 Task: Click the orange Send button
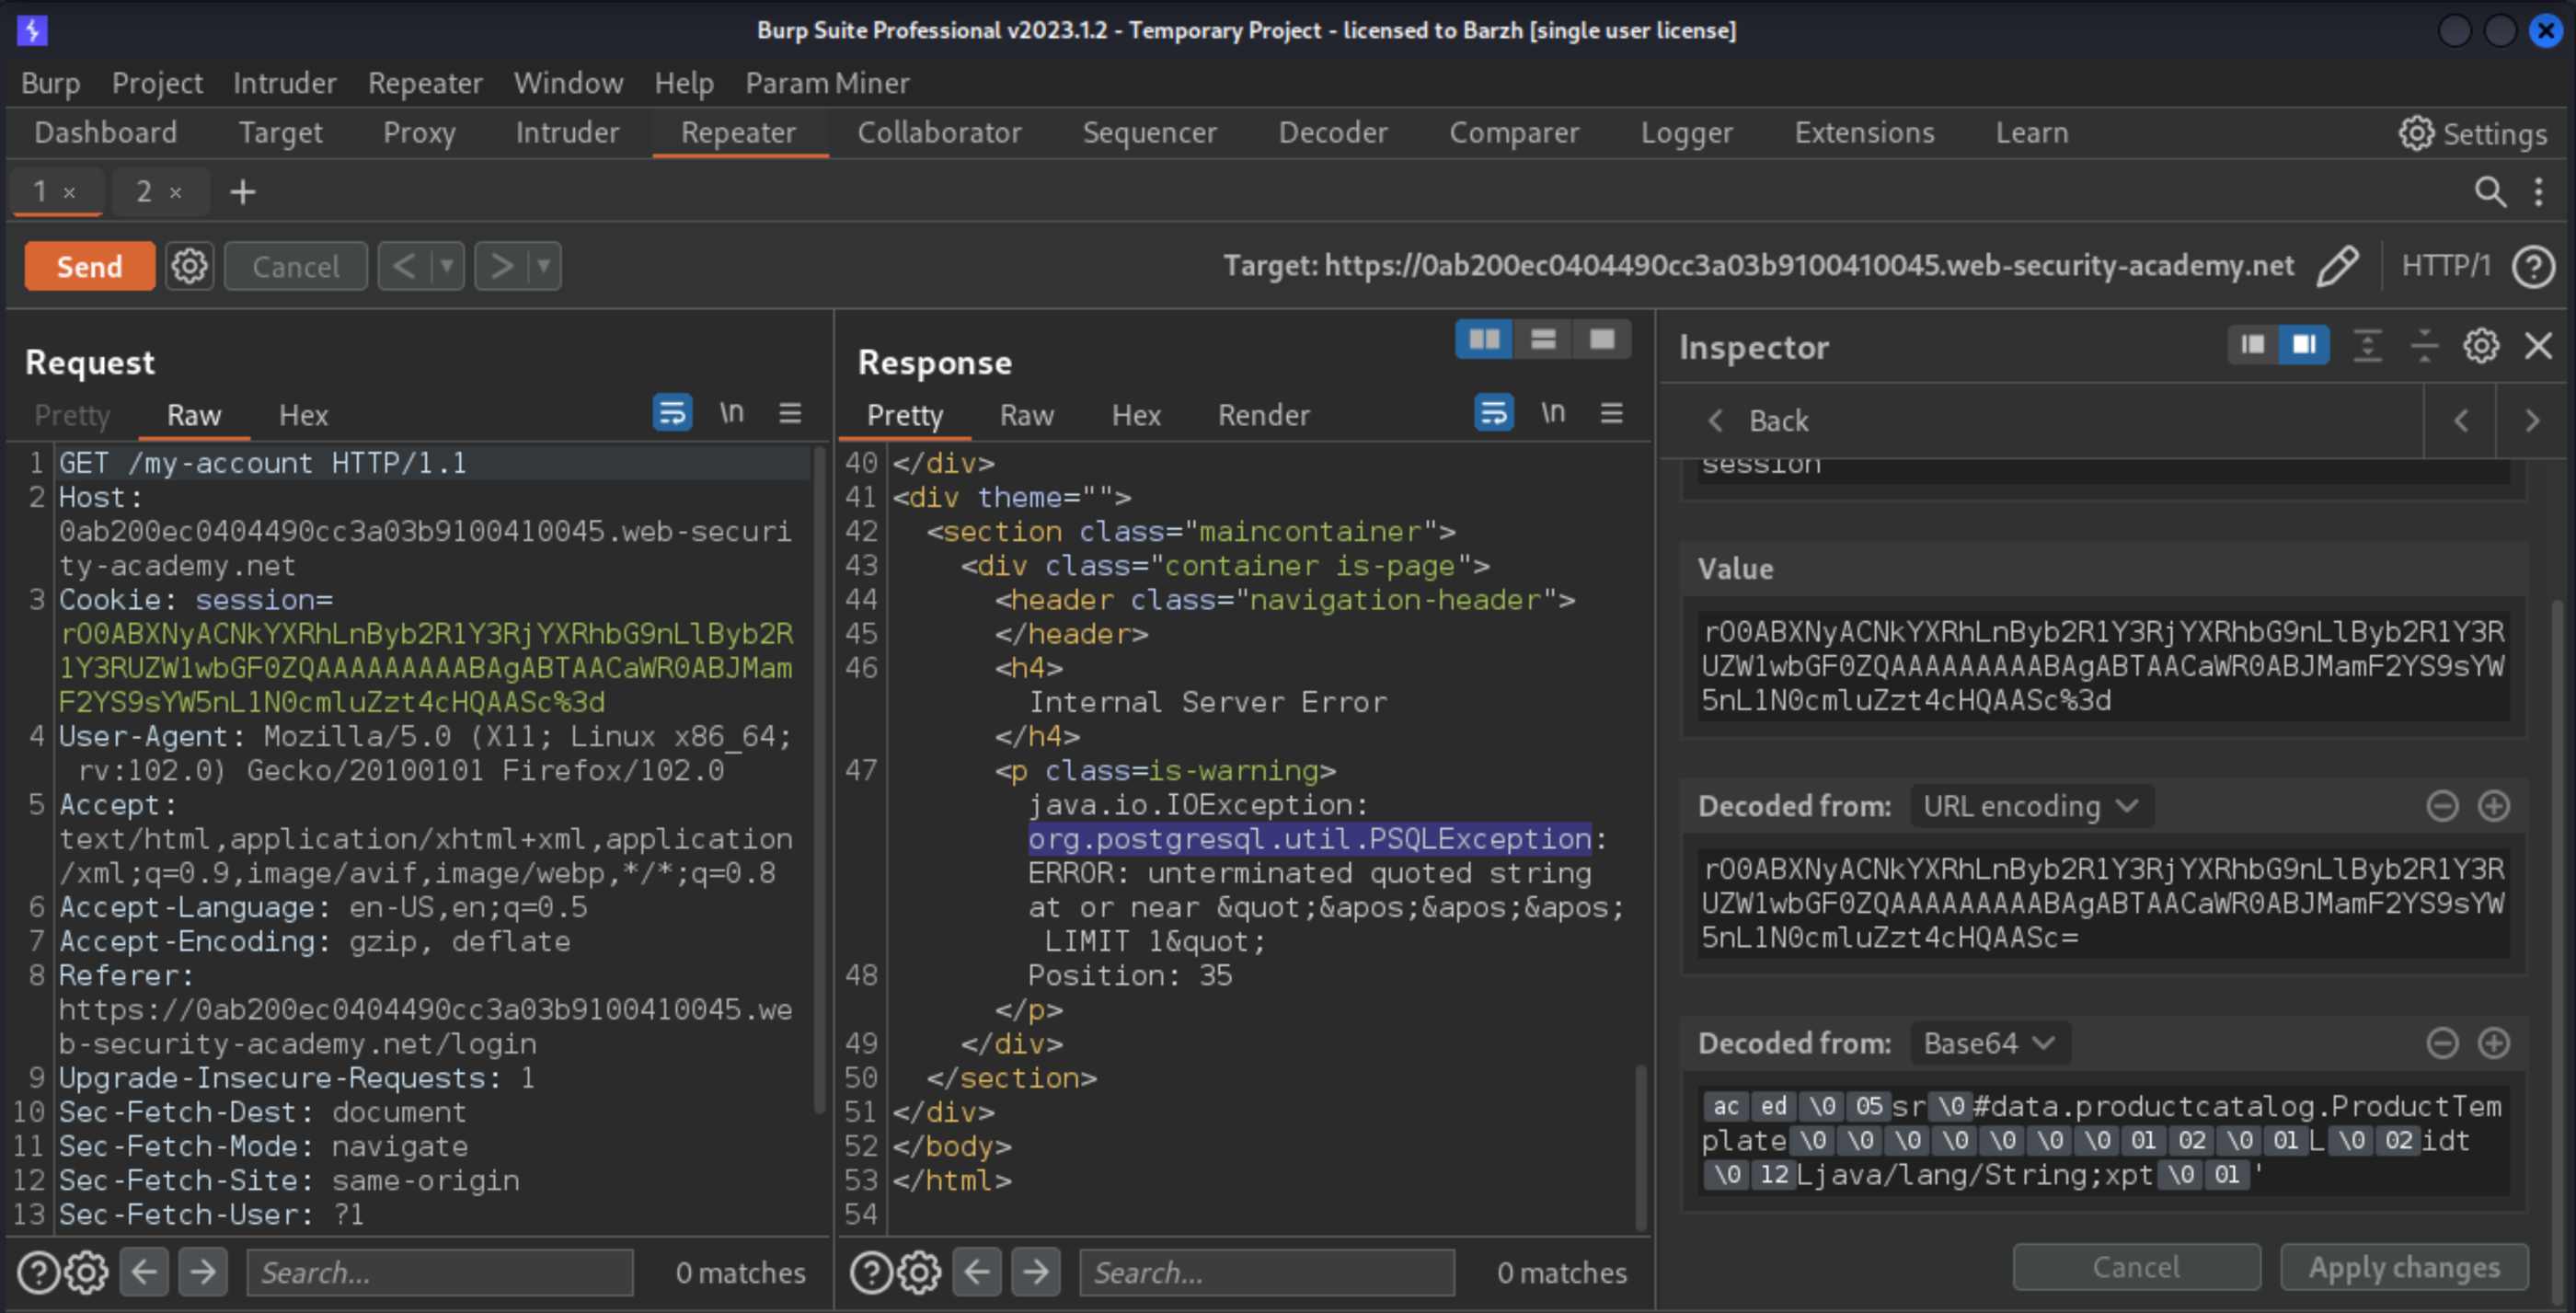[90, 266]
